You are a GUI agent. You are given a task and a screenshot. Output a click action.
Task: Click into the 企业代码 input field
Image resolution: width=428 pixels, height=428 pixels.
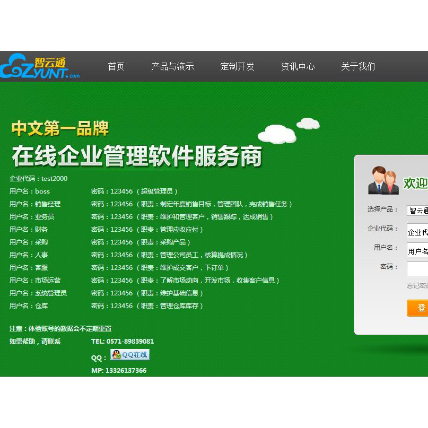[417, 232]
